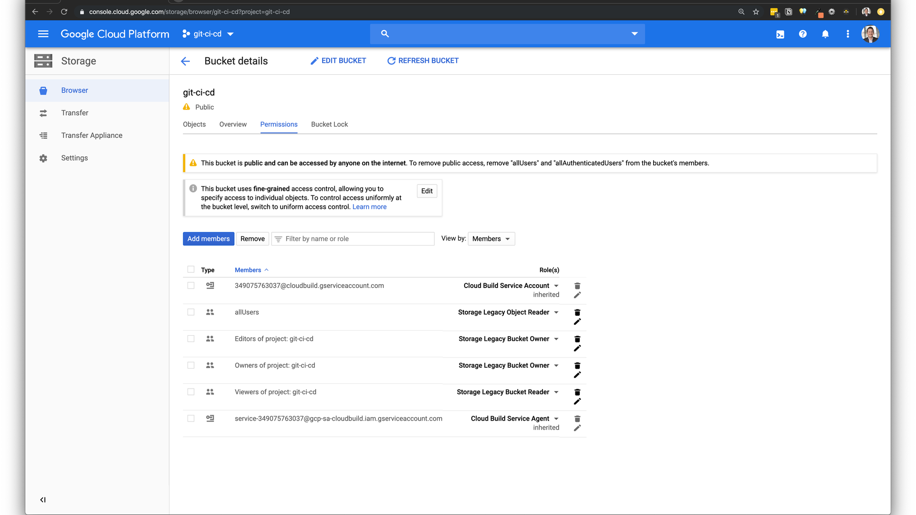The height and width of the screenshot is (515, 916).
Task: Click the help question mark icon
Action: point(802,34)
